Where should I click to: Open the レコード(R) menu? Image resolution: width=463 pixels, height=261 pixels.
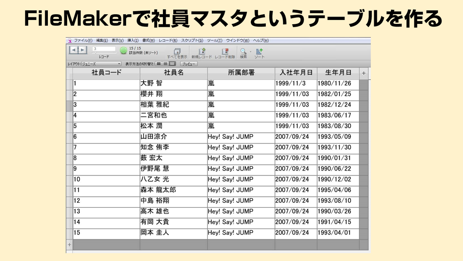coord(168,40)
